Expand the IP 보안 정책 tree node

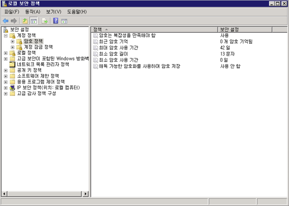click(6, 88)
